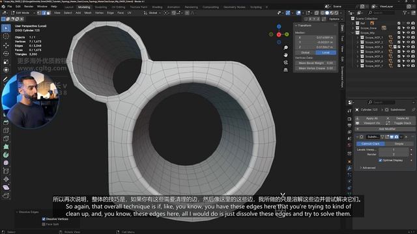Open the Options dropdown in viewport header

pyautogui.click(x=336, y=19)
